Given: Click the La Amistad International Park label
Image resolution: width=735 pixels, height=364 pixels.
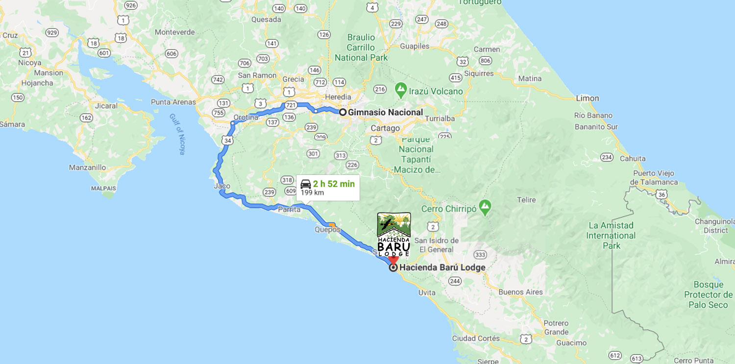Looking at the screenshot, I should [x=611, y=236].
